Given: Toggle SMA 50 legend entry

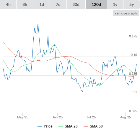Looking at the screenshot, I should click(96, 126).
